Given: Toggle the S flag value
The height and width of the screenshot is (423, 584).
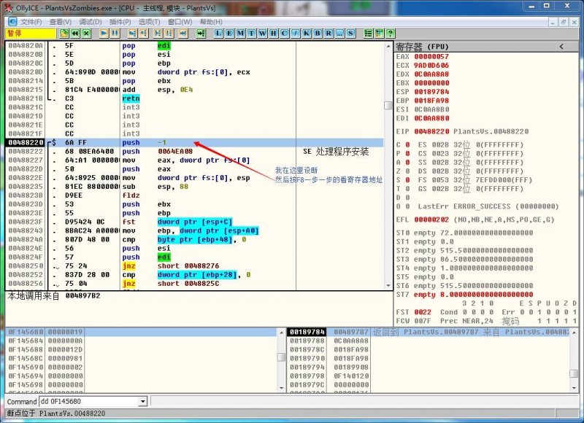Looking at the screenshot, I should [x=408, y=180].
